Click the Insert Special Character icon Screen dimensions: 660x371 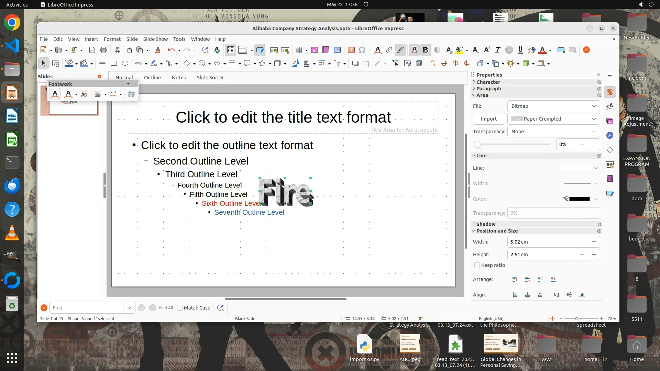362,50
